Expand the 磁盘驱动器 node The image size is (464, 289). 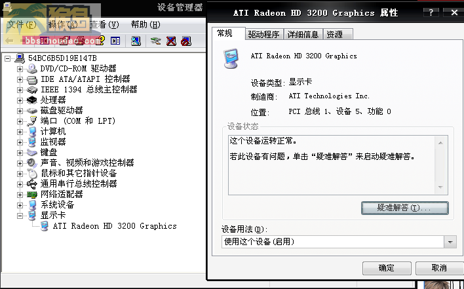(x=20, y=111)
